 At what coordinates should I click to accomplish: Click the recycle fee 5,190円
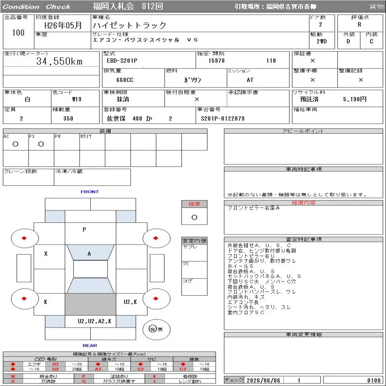(x=355, y=99)
